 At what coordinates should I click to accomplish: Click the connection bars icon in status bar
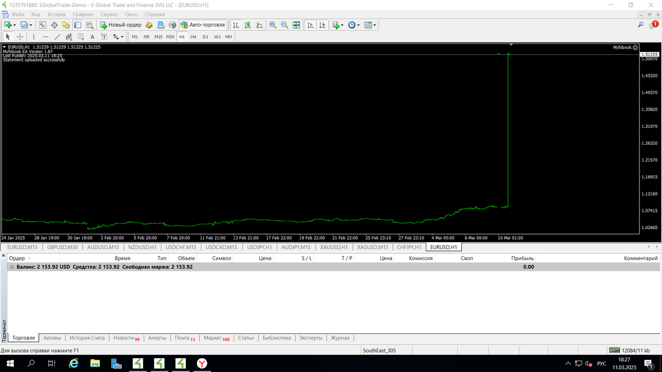614,350
